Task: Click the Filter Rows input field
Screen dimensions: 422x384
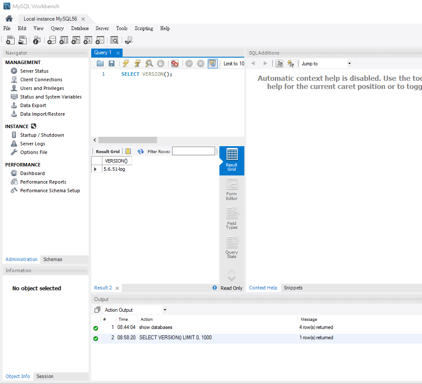Action: tap(194, 151)
